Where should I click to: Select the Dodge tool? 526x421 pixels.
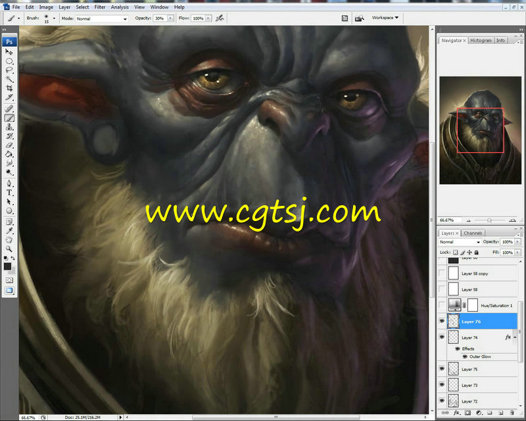coord(9,172)
